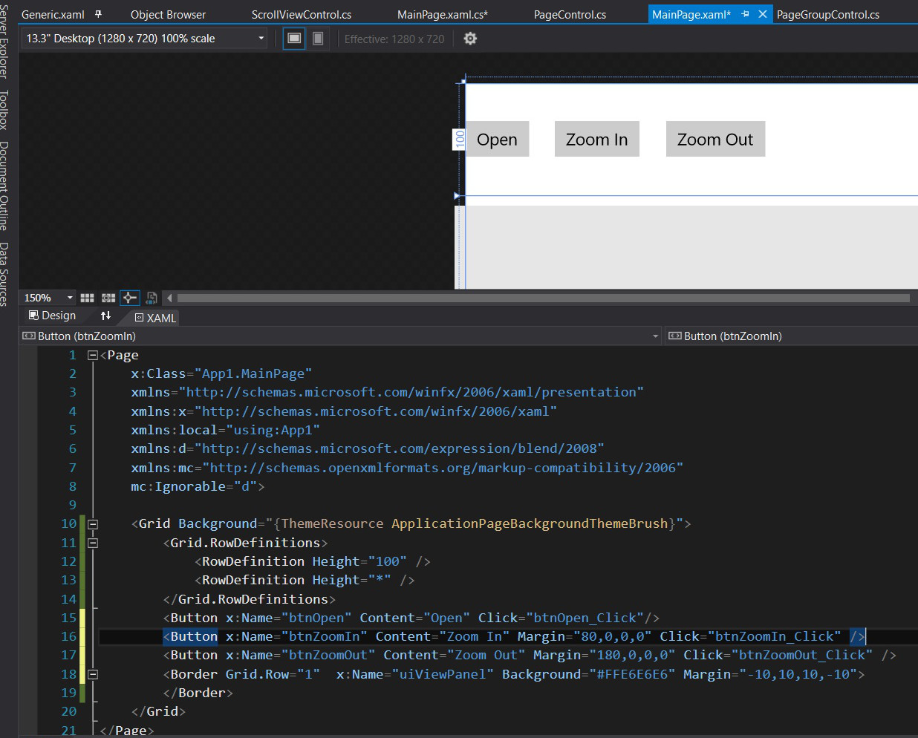The height and width of the screenshot is (738, 918).
Task: Collapse the Grid.RowDefinitions block
Action: coord(93,543)
